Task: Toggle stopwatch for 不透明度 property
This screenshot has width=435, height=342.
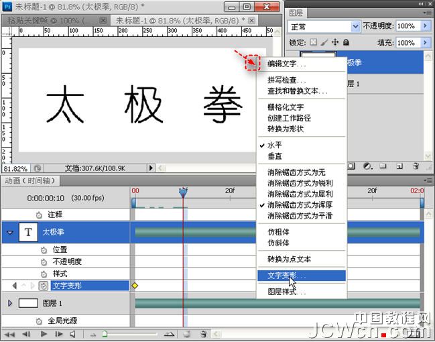Action: [44, 262]
